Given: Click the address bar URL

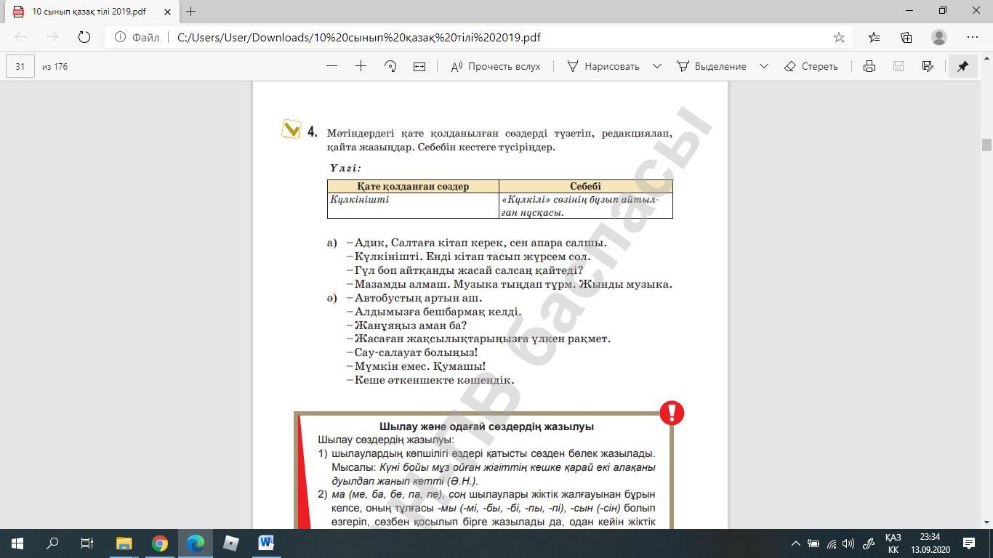Looking at the screenshot, I should [359, 37].
